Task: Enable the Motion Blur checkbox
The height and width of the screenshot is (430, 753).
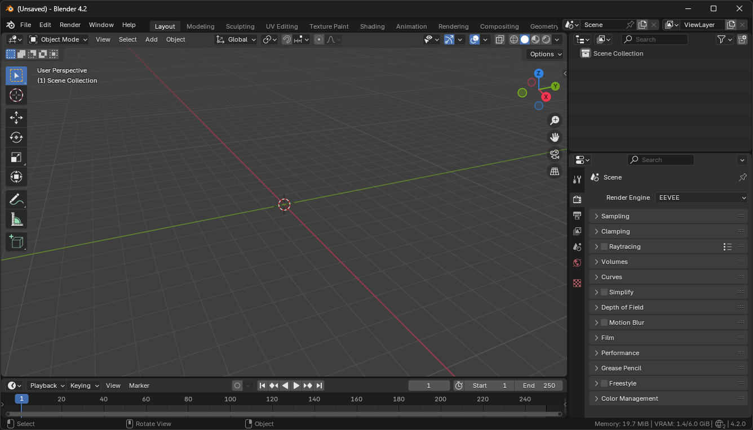Action: pyautogui.click(x=604, y=322)
